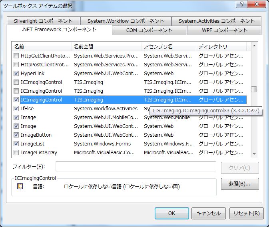Uncheck the IfElse checkbox
Screen dimensions: 269x227
16,108
